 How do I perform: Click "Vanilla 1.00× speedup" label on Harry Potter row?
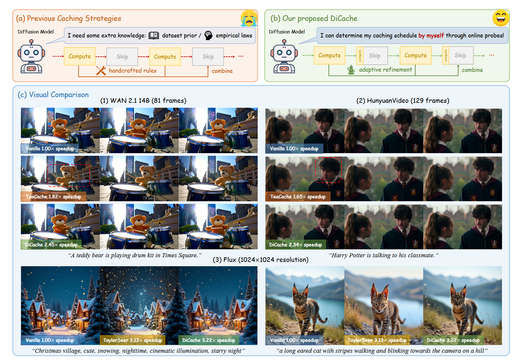click(294, 149)
